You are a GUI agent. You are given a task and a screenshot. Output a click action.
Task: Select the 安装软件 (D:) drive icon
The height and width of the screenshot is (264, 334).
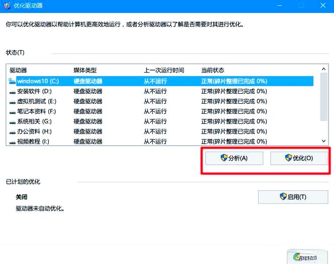(13, 92)
